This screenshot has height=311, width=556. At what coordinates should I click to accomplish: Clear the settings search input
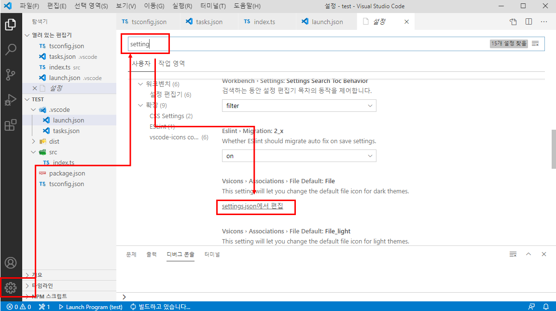tap(535, 43)
